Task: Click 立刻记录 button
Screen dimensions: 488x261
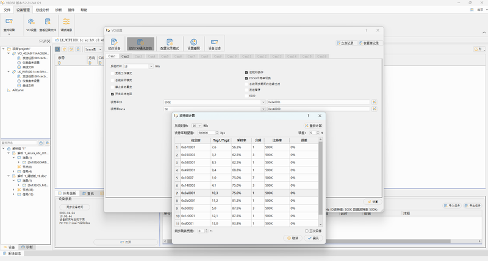Action: [x=345, y=43]
